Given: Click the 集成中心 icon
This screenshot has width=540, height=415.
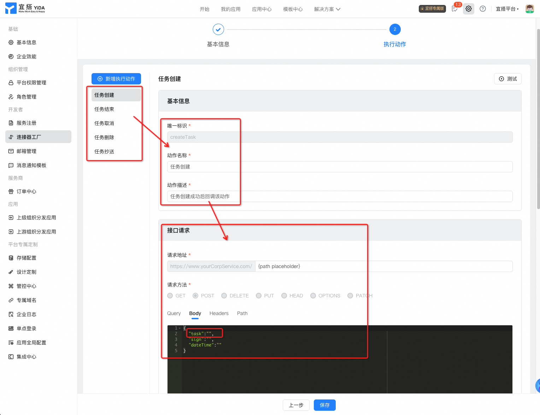Looking at the screenshot, I should [11, 357].
